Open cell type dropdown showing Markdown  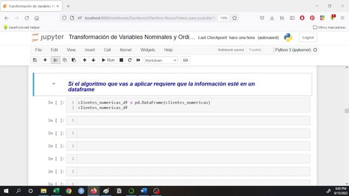click(161, 60)
